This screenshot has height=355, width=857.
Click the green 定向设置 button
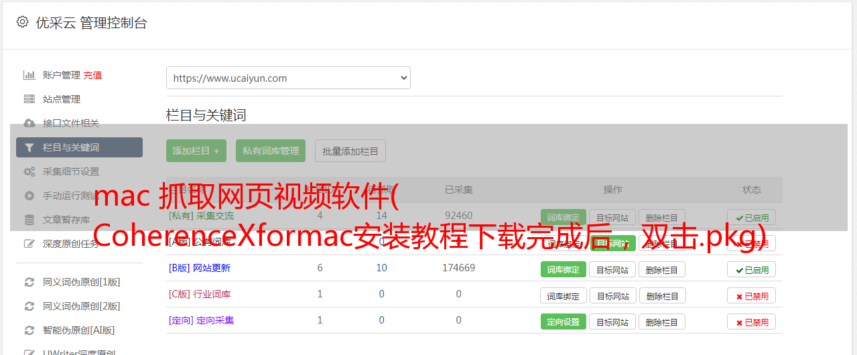[563, 322]
